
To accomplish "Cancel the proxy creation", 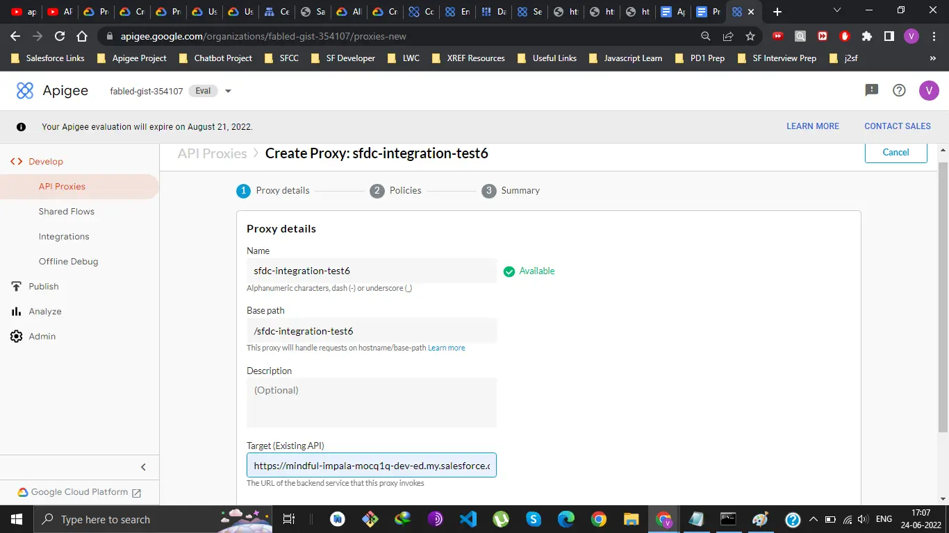I will (x=896, y=152).
